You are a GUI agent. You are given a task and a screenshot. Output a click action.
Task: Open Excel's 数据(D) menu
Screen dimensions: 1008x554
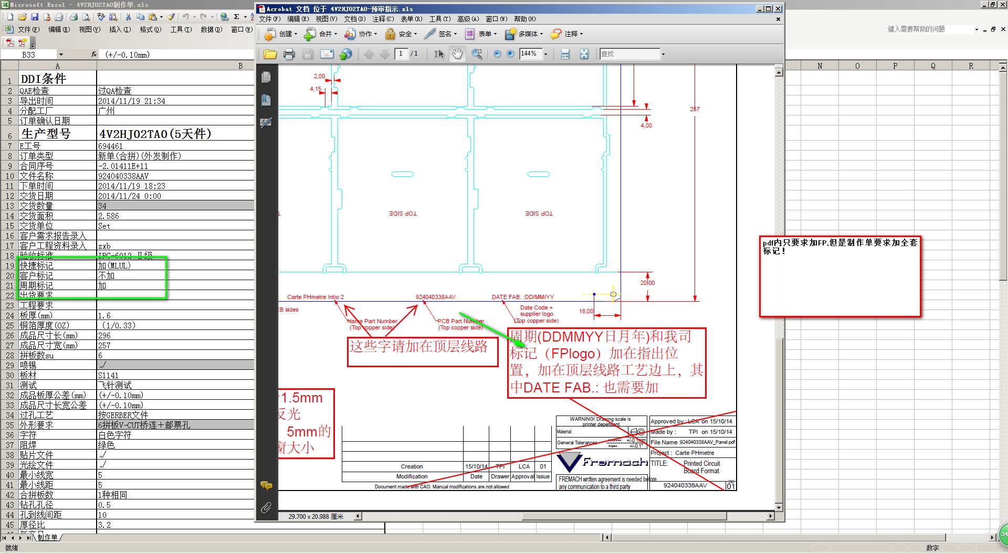[211, 29]
